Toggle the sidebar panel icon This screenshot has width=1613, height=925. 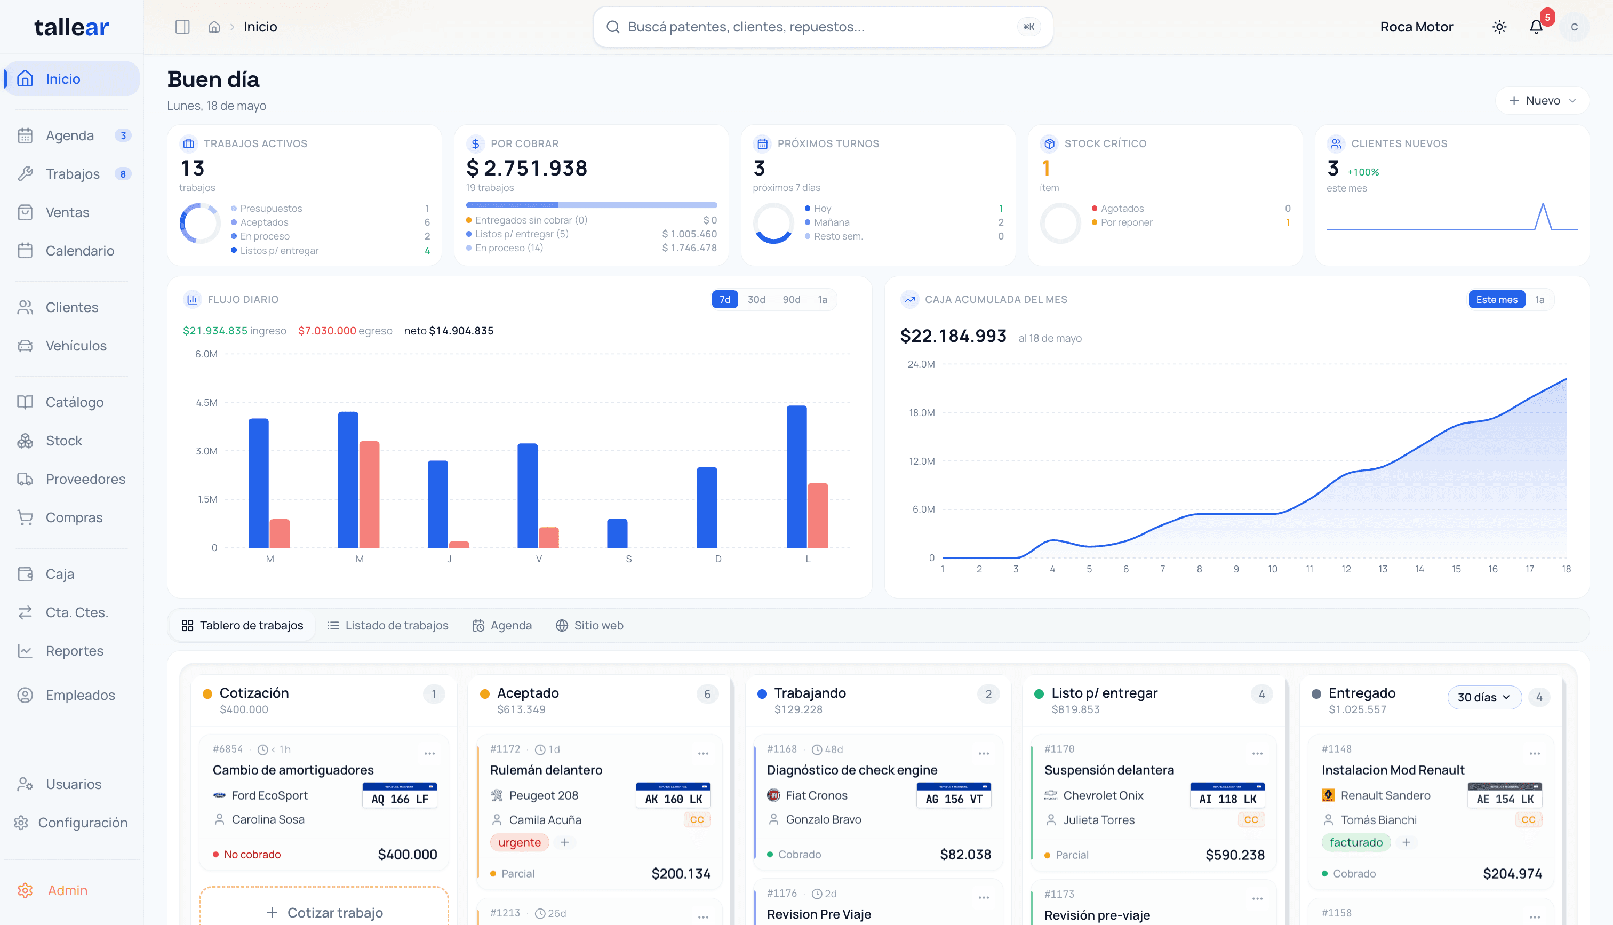pyautogui.click(x=182, y=27)
